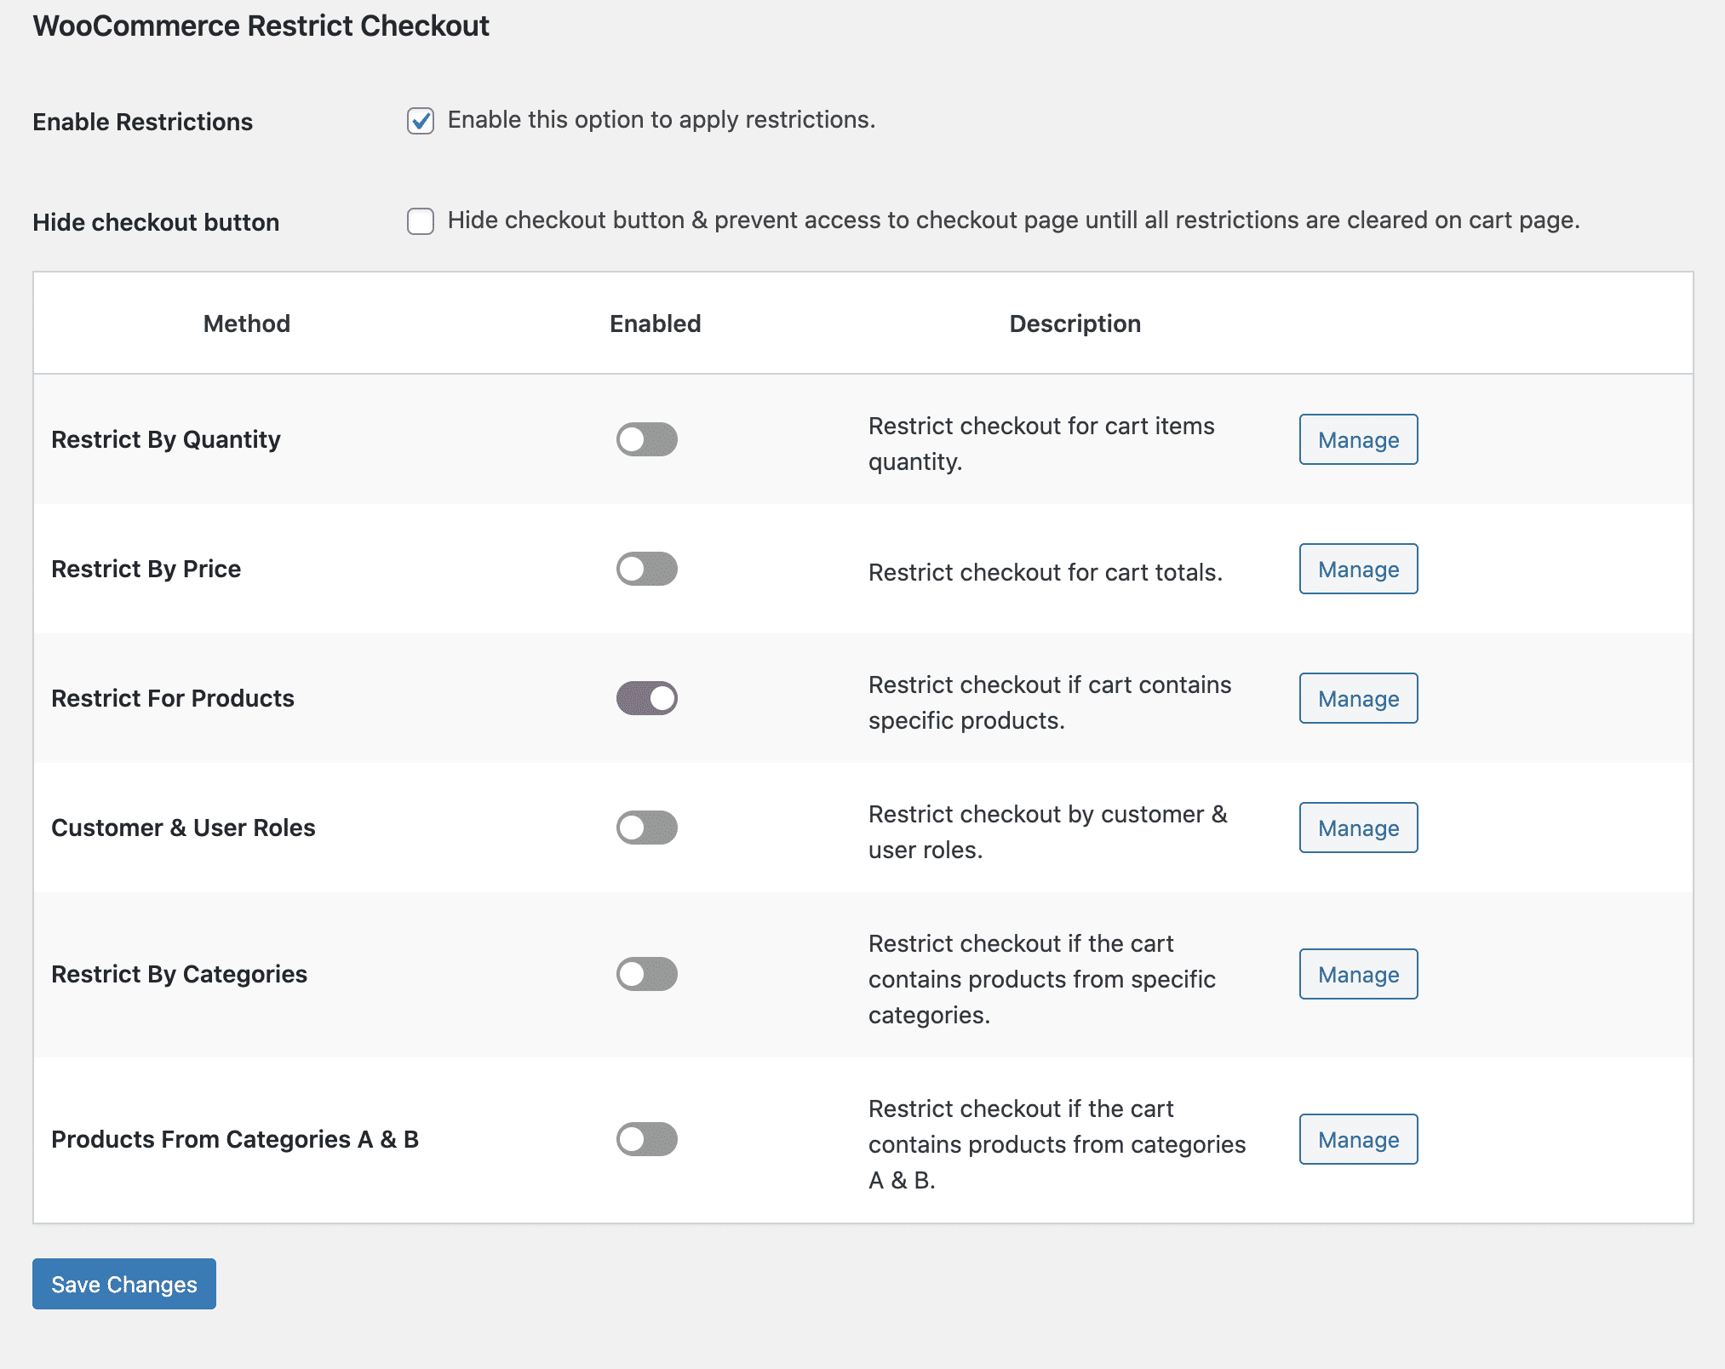The image size is (1725, 1369).
Task: Disable the Restrict For Products toggle
Action: point(646,698)
